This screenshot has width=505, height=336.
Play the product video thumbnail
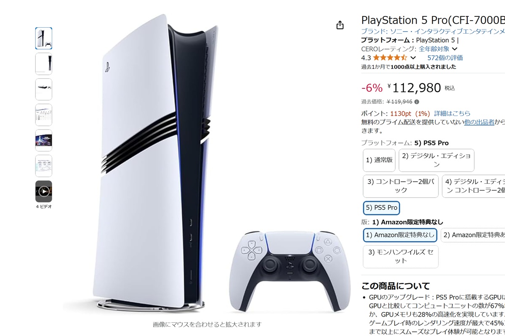click(x=44, y=192)
